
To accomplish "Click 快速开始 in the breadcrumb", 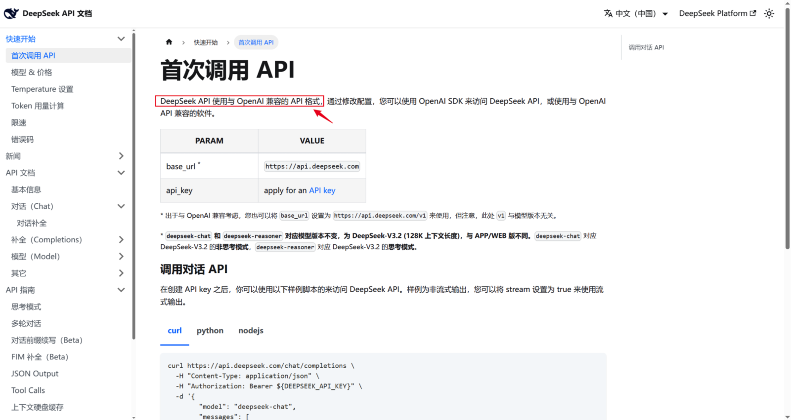I will pyautogui.click(x=206, y=42).
